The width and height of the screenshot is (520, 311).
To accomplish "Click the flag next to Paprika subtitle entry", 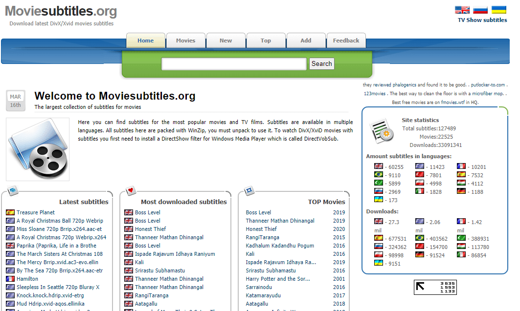I will pos(10,246).
